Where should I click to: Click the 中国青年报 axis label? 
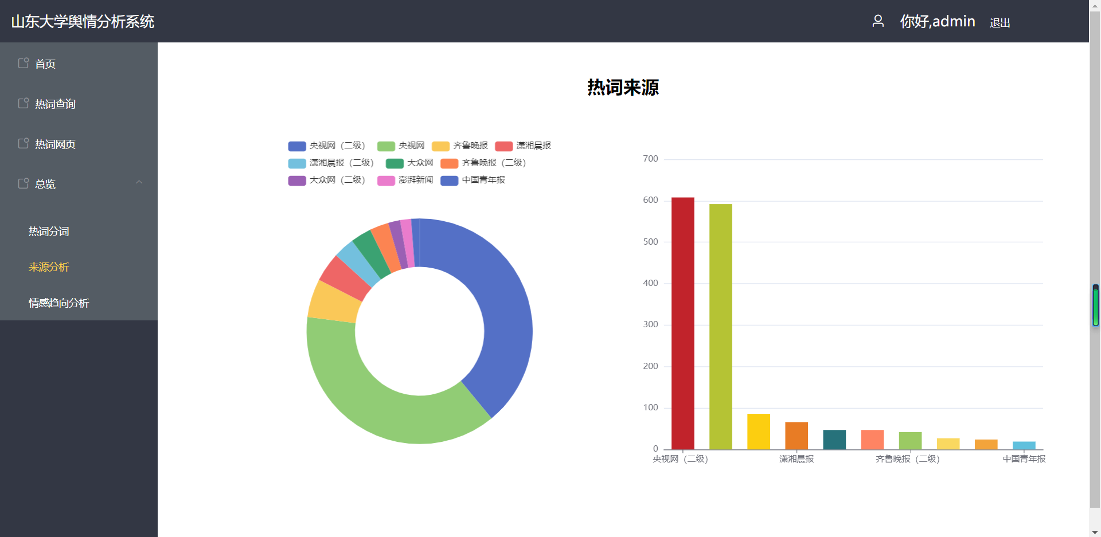coord(1024,459)
